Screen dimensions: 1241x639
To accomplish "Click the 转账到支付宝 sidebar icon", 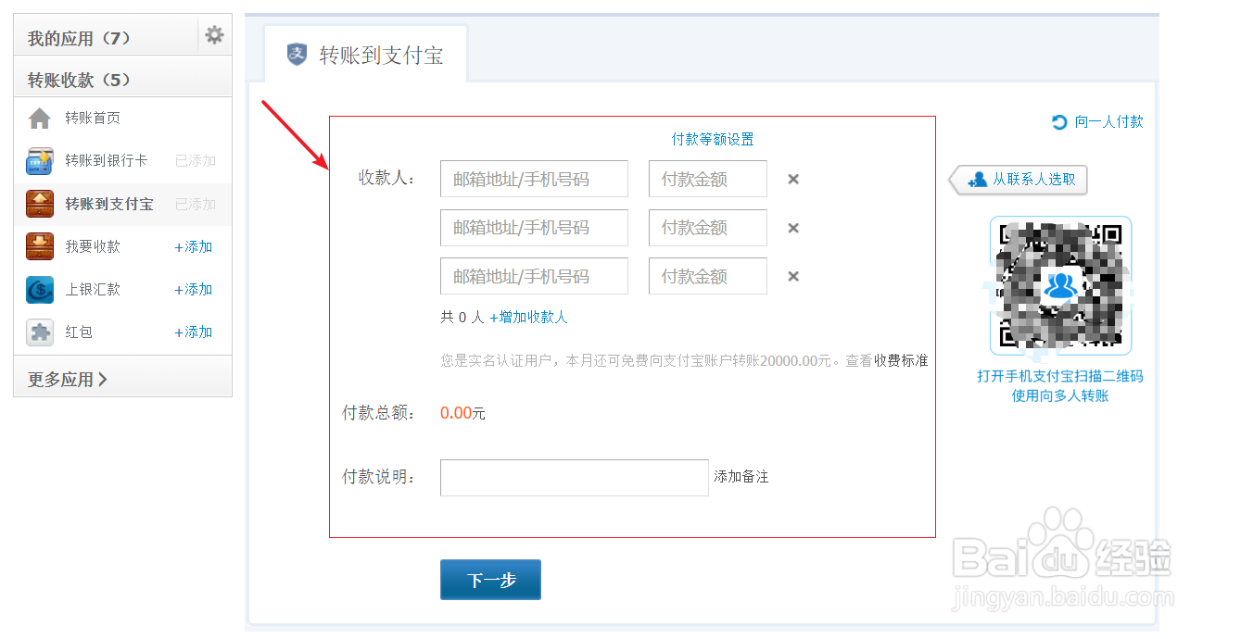I will pos(40,204).
